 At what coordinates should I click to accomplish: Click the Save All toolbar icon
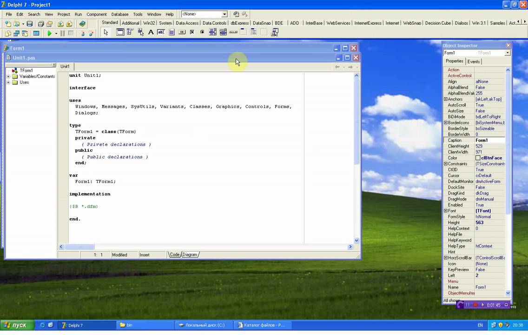[41, 24]
